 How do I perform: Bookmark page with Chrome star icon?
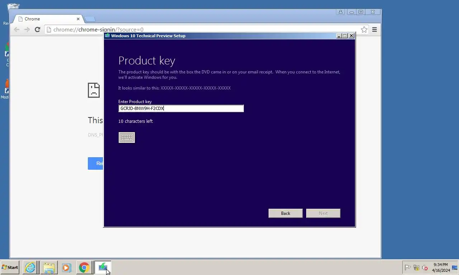(364, 30)
